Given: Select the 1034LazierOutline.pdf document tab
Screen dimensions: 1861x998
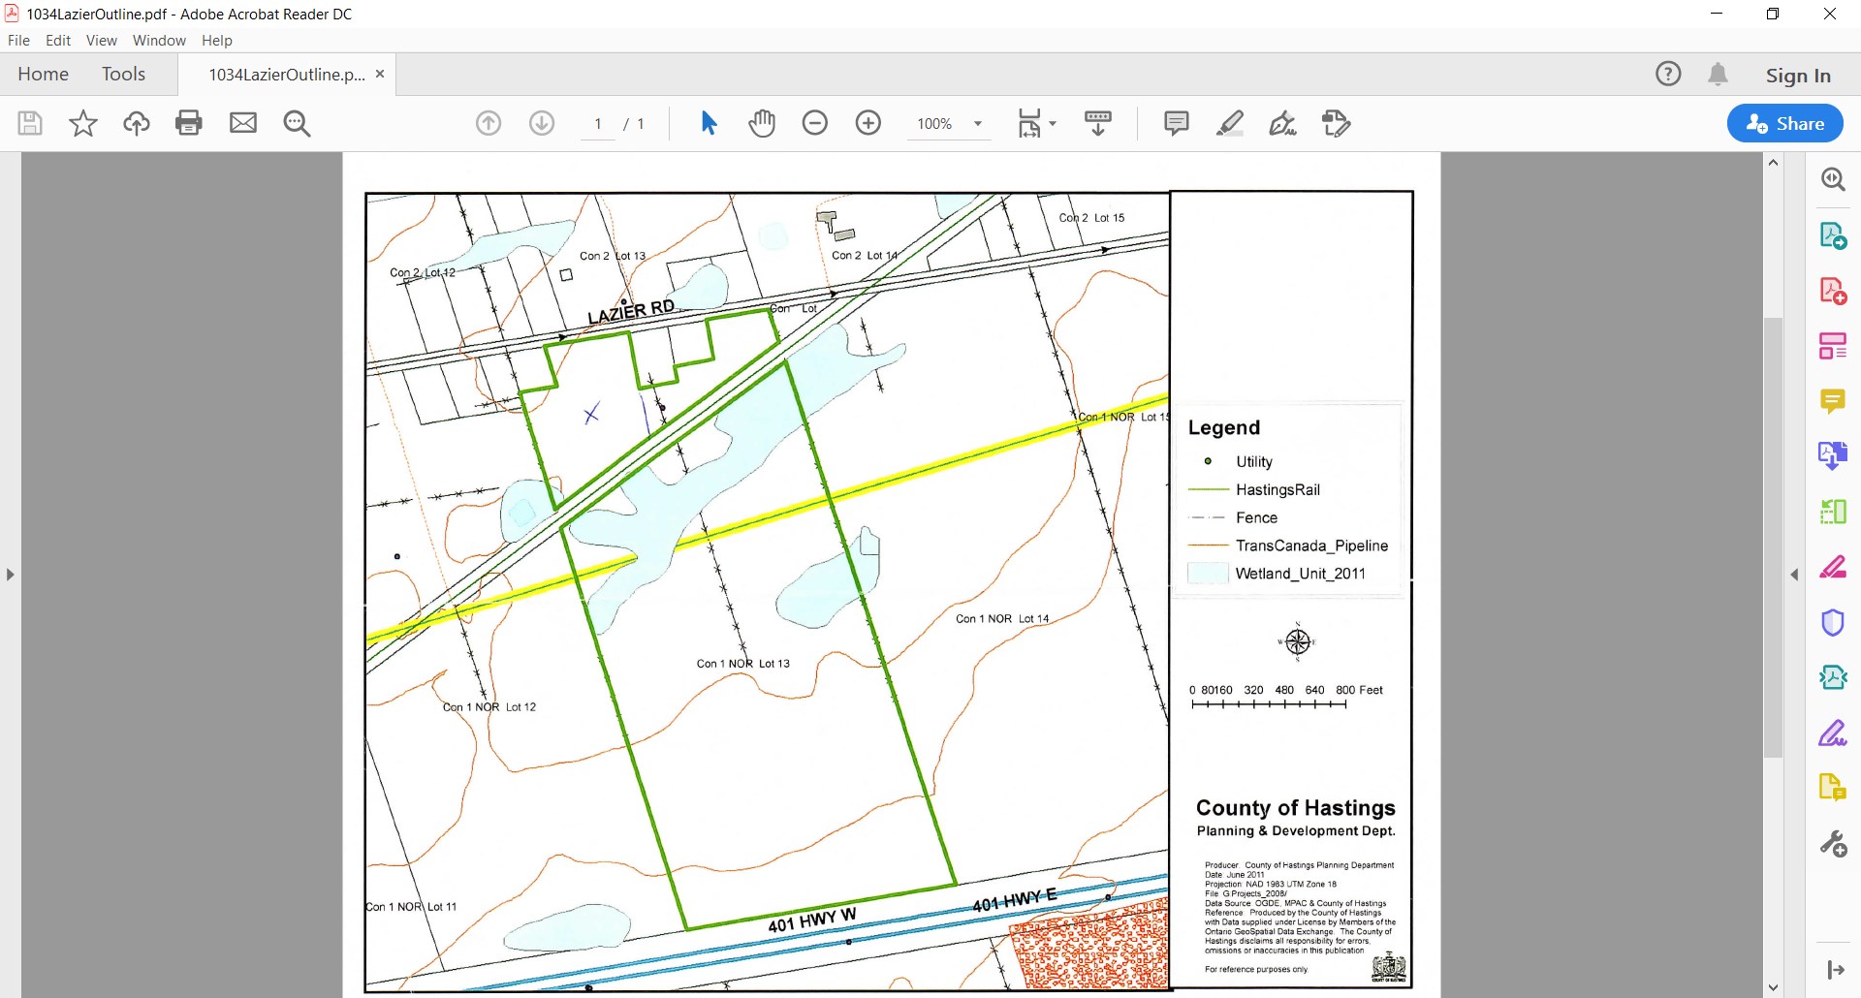Looking at the screenshot, I should (287, 75).
